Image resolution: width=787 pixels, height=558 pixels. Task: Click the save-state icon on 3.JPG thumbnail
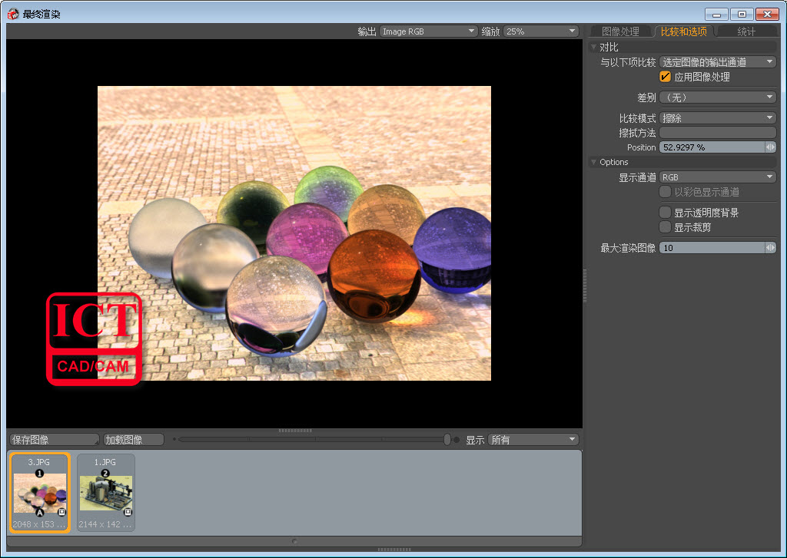(62, 512)
